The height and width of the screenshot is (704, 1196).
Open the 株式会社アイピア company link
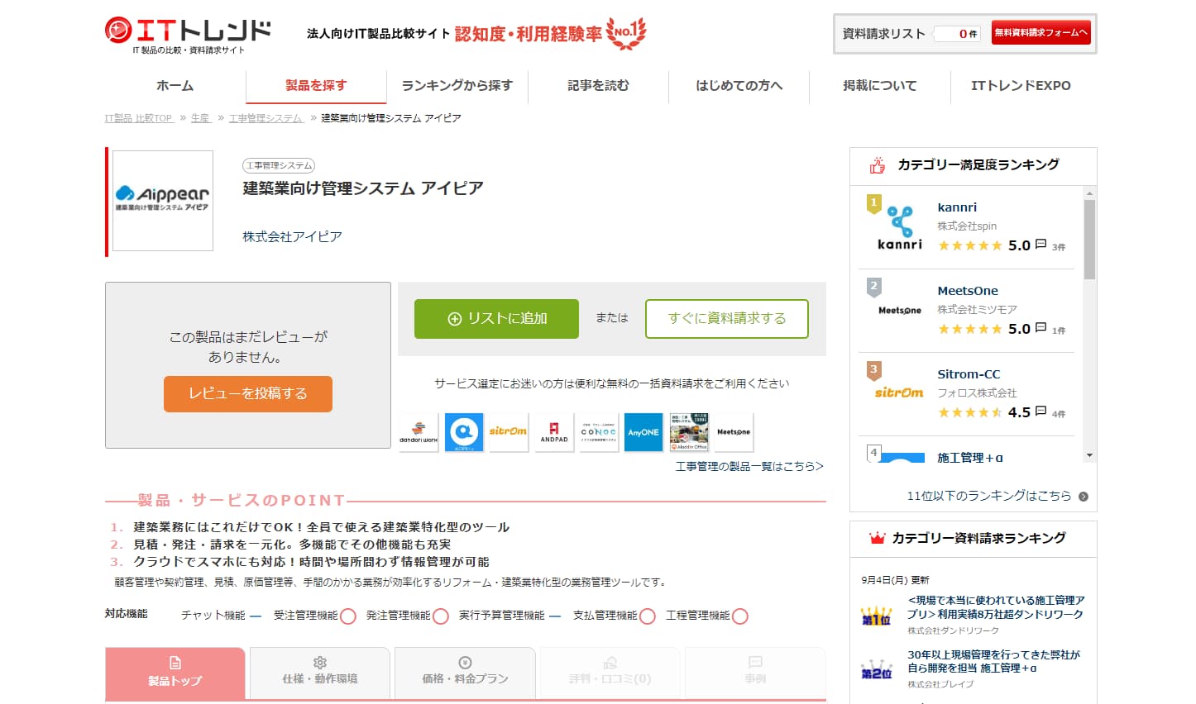[x=292, y=237]
